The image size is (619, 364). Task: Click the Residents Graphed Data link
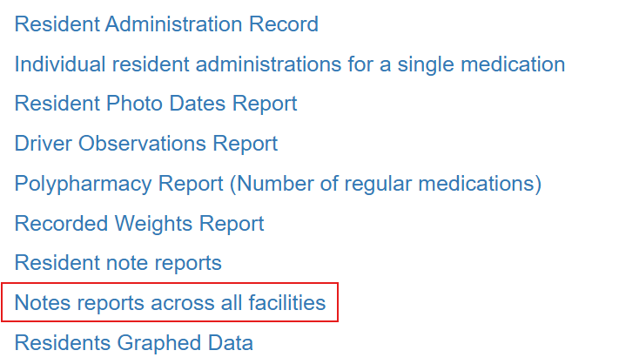click(x=134, y=343)
